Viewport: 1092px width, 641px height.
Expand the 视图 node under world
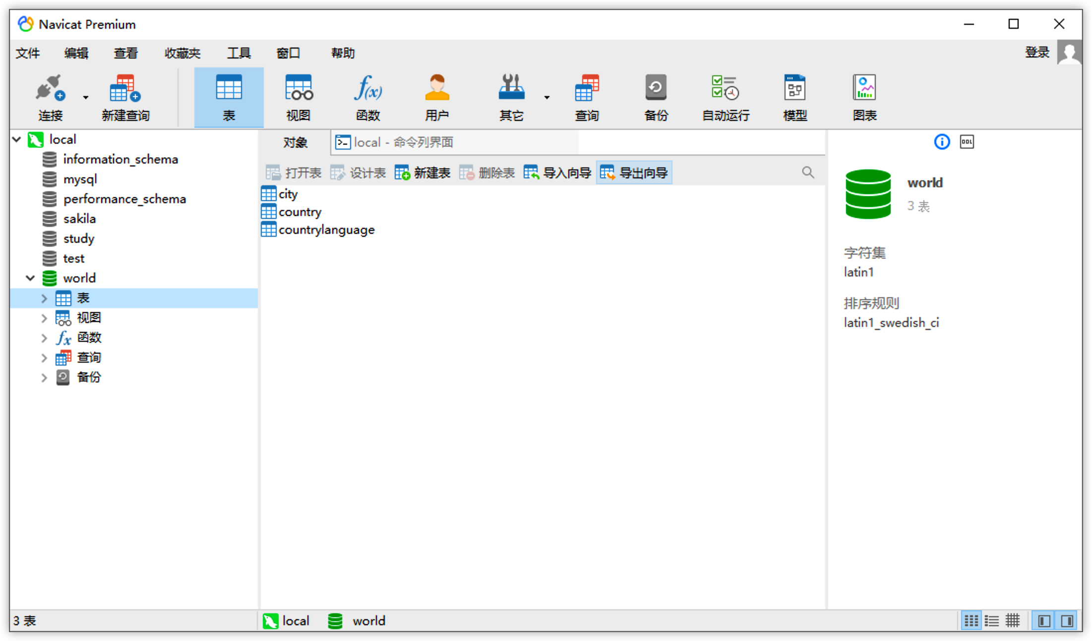tap(44, 318)
